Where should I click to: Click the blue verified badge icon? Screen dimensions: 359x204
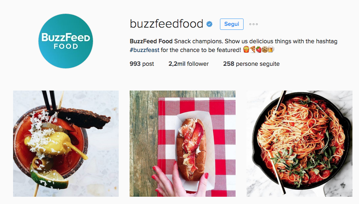pyautogui.click(x=209, y=24)
